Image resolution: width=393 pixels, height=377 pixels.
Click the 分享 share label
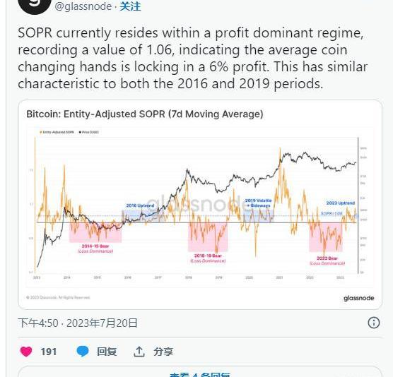pos(163,352)
